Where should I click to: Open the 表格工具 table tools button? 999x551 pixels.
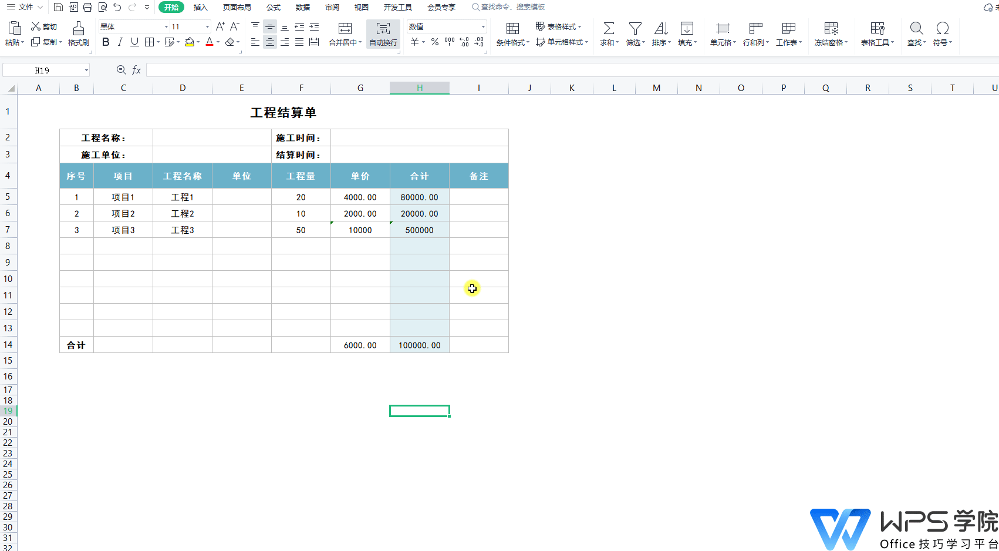click(x=878, y=34)
